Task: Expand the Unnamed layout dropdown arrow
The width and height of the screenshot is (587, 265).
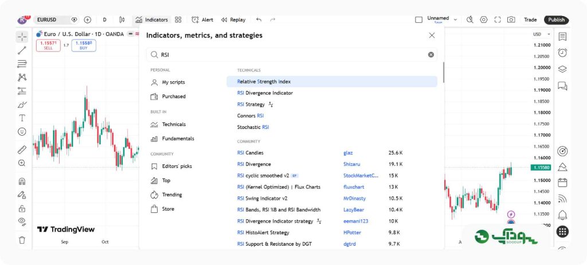Action: coord(456,19)
